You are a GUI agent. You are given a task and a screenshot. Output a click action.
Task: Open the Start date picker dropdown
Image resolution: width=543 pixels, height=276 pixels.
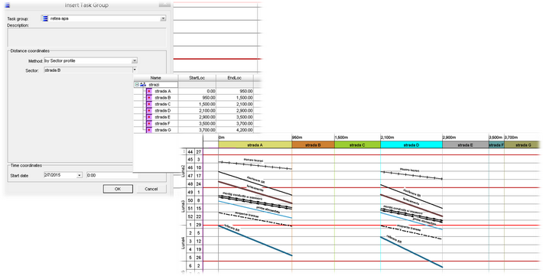80,175
